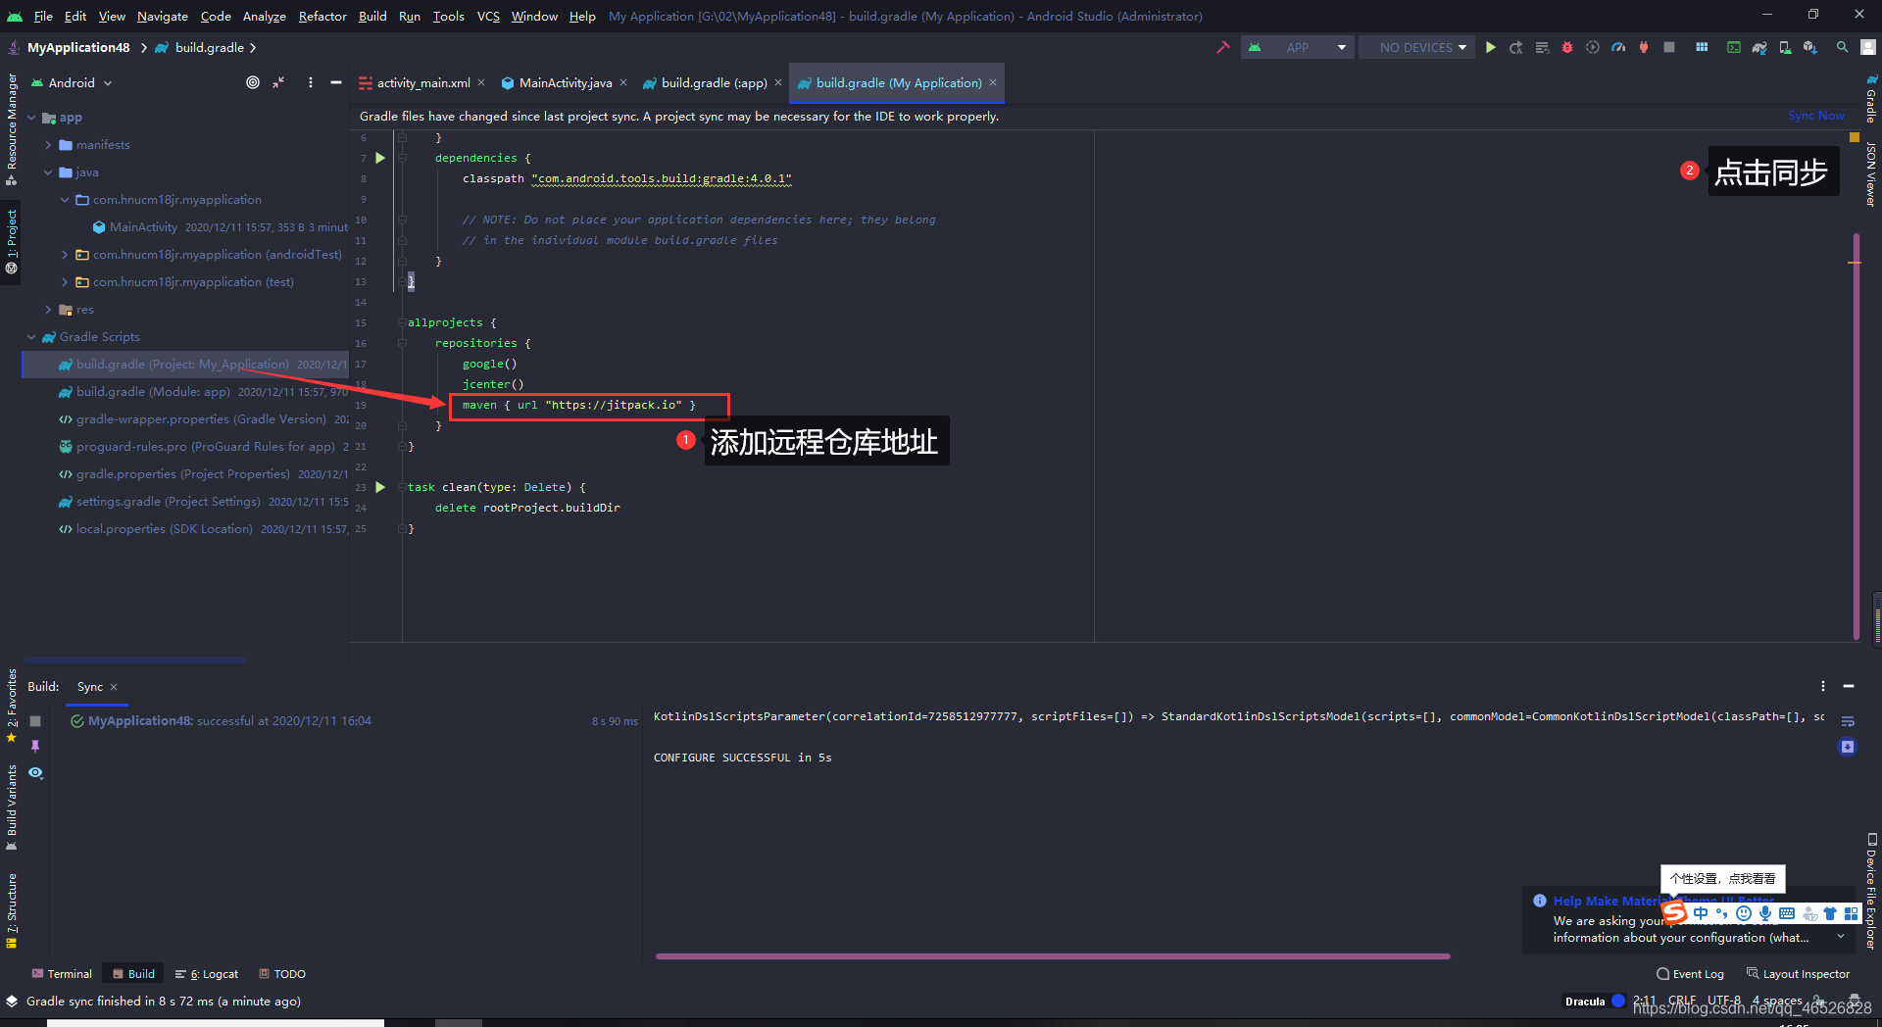
Task: Click the horizontal scrollbar in build output
Action: pyautogui.click(x=1053, y=956)
